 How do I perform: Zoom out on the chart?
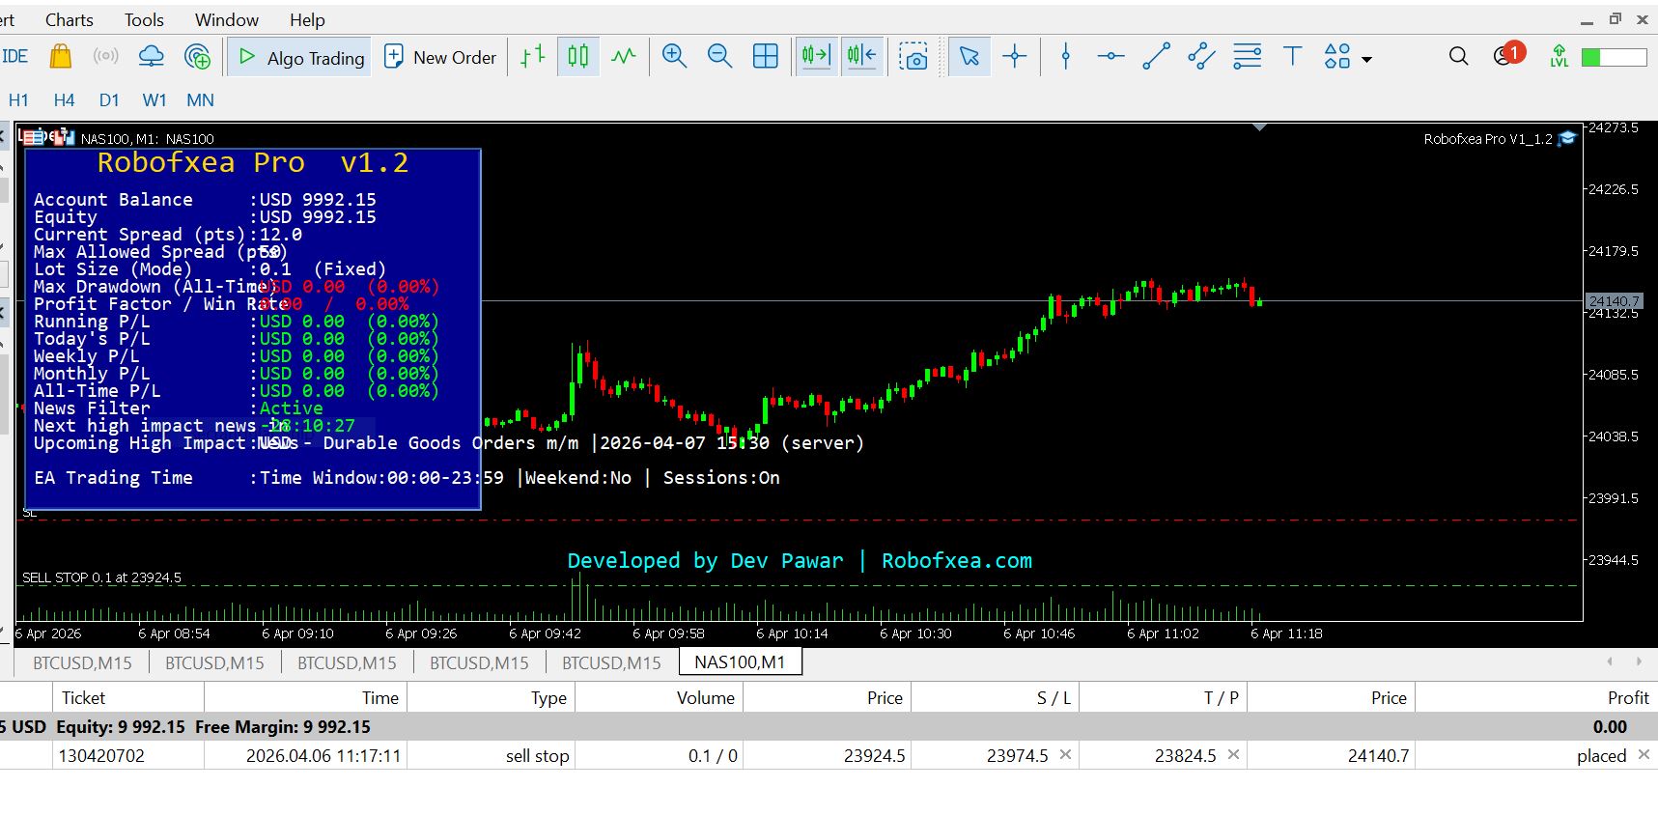pyautogui.click(x=719, y=57)
